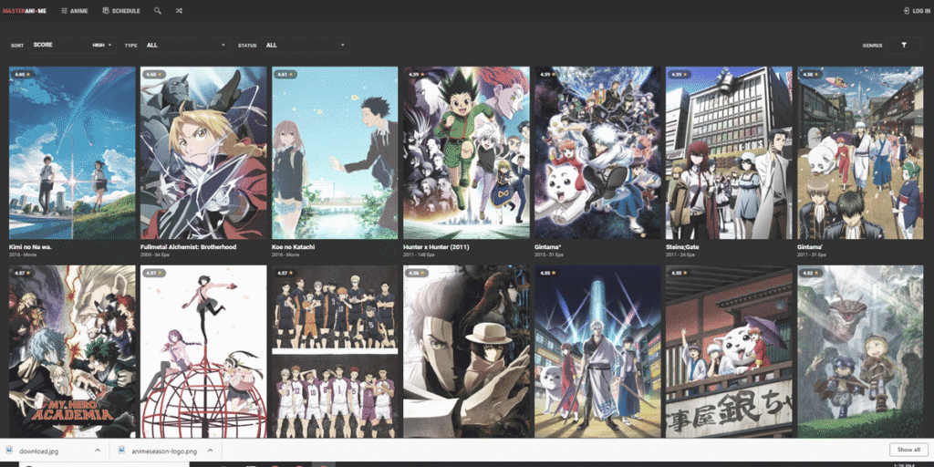Click the Koe no Katachi title
The image size is (934, 467).
pos(293,246)
